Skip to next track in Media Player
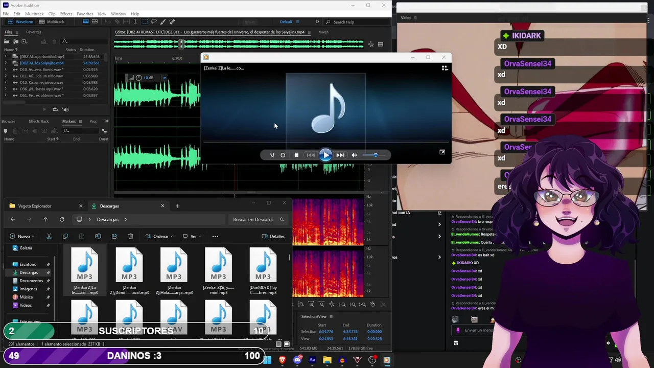Screen dimensions: 654x368 pos(340,155)
